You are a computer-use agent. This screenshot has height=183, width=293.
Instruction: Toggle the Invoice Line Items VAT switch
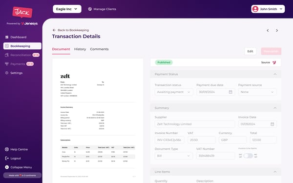pyautogui.click(x=248, y=156)
